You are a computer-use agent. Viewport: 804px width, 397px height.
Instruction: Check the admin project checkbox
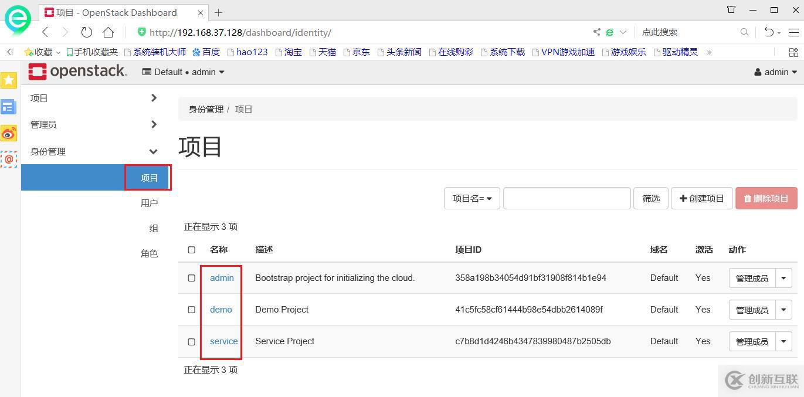click(x=191, y=278)
